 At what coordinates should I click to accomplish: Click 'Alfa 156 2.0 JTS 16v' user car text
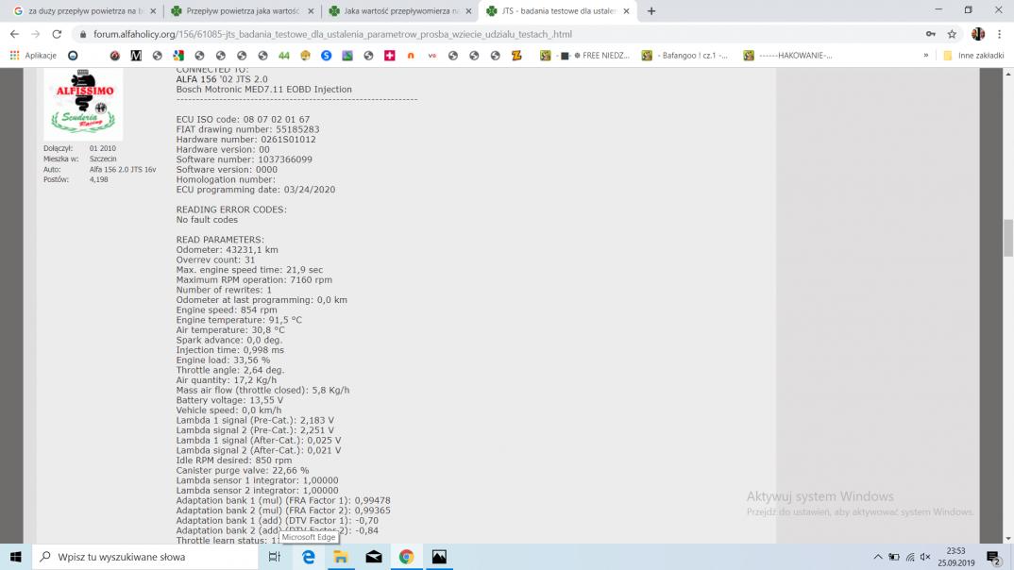click(123, 169)
